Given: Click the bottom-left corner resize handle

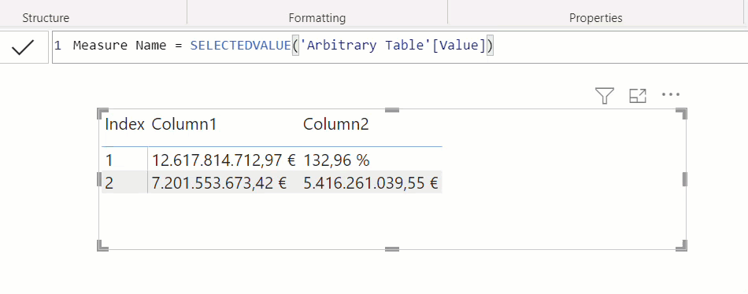Looking at the screenshot, I should (x=102, y=245).
